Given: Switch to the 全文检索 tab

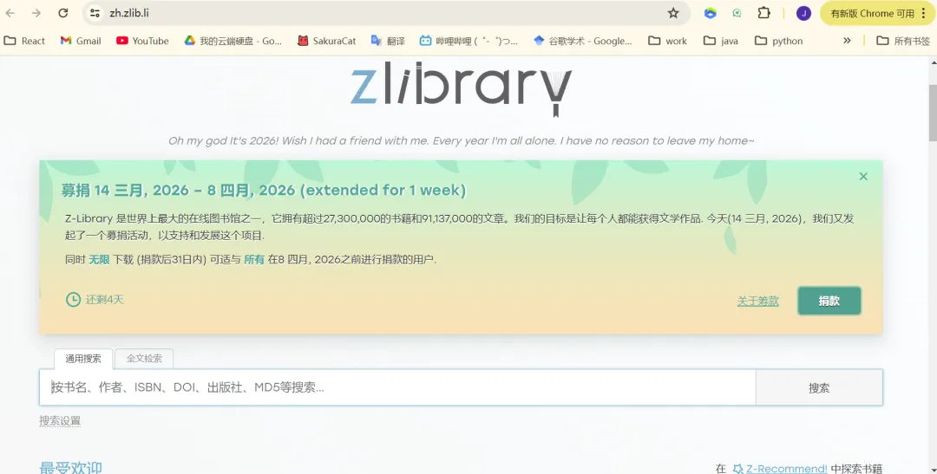Looking at the screenshot, I should point(144,358).
